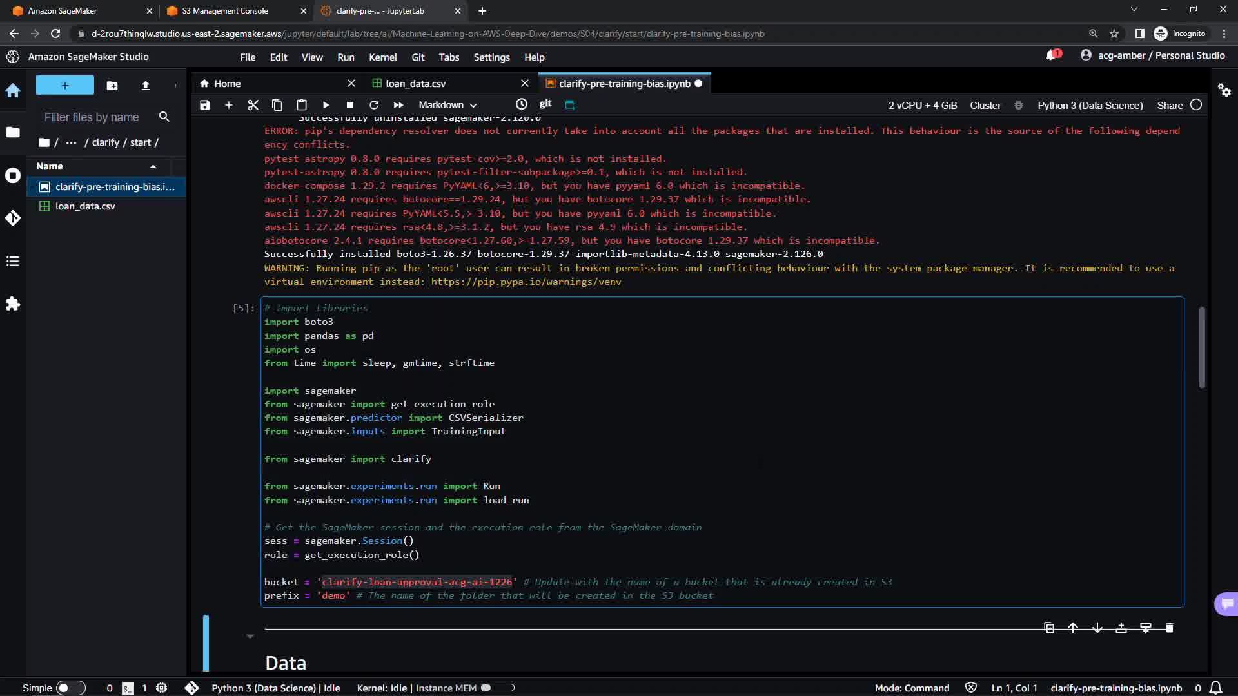Click the Cluster button in the toolbar
The width and height of the screenshot is (1238, 696).
985,105
